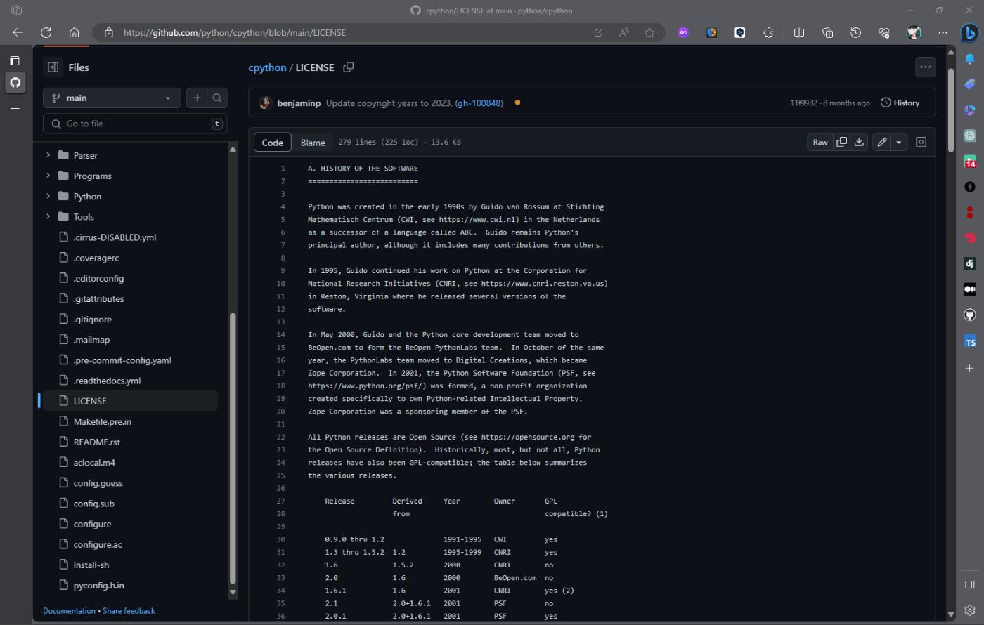The width and height of the screenshot is (984, 625).
Task: Add a sidebar app with plus
Action: pyautogui.click(x=970, y=368)
